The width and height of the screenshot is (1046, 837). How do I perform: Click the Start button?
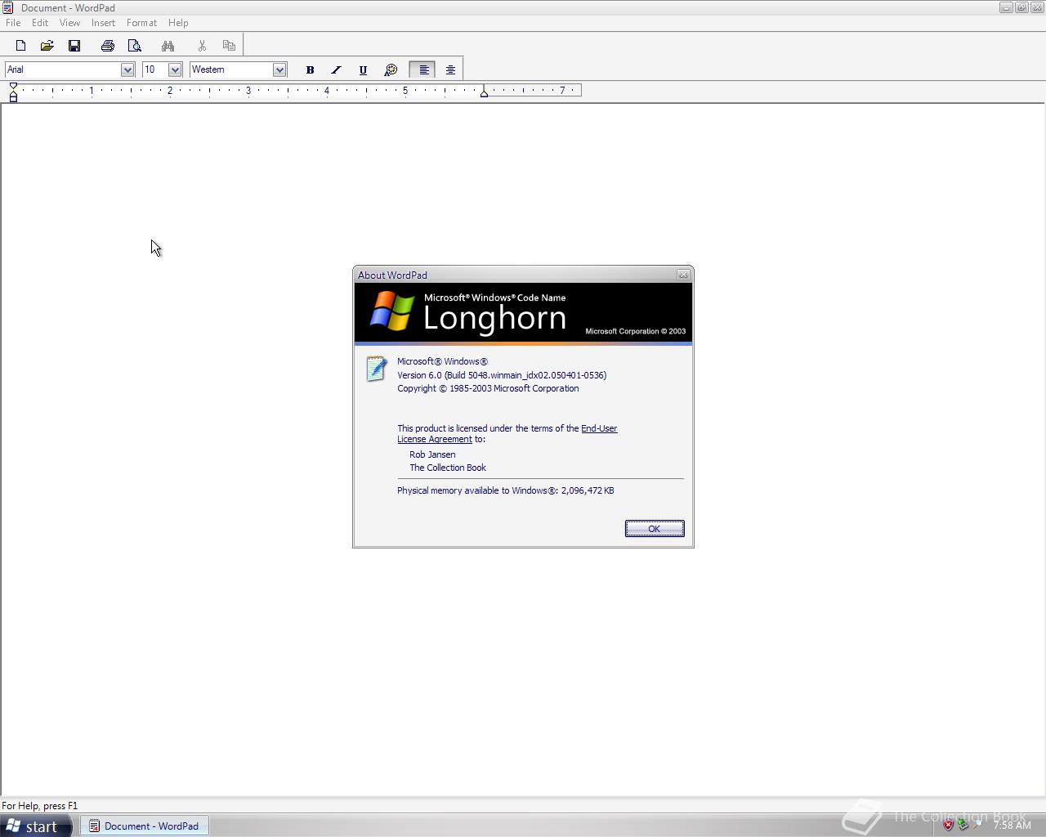(36, 826)
